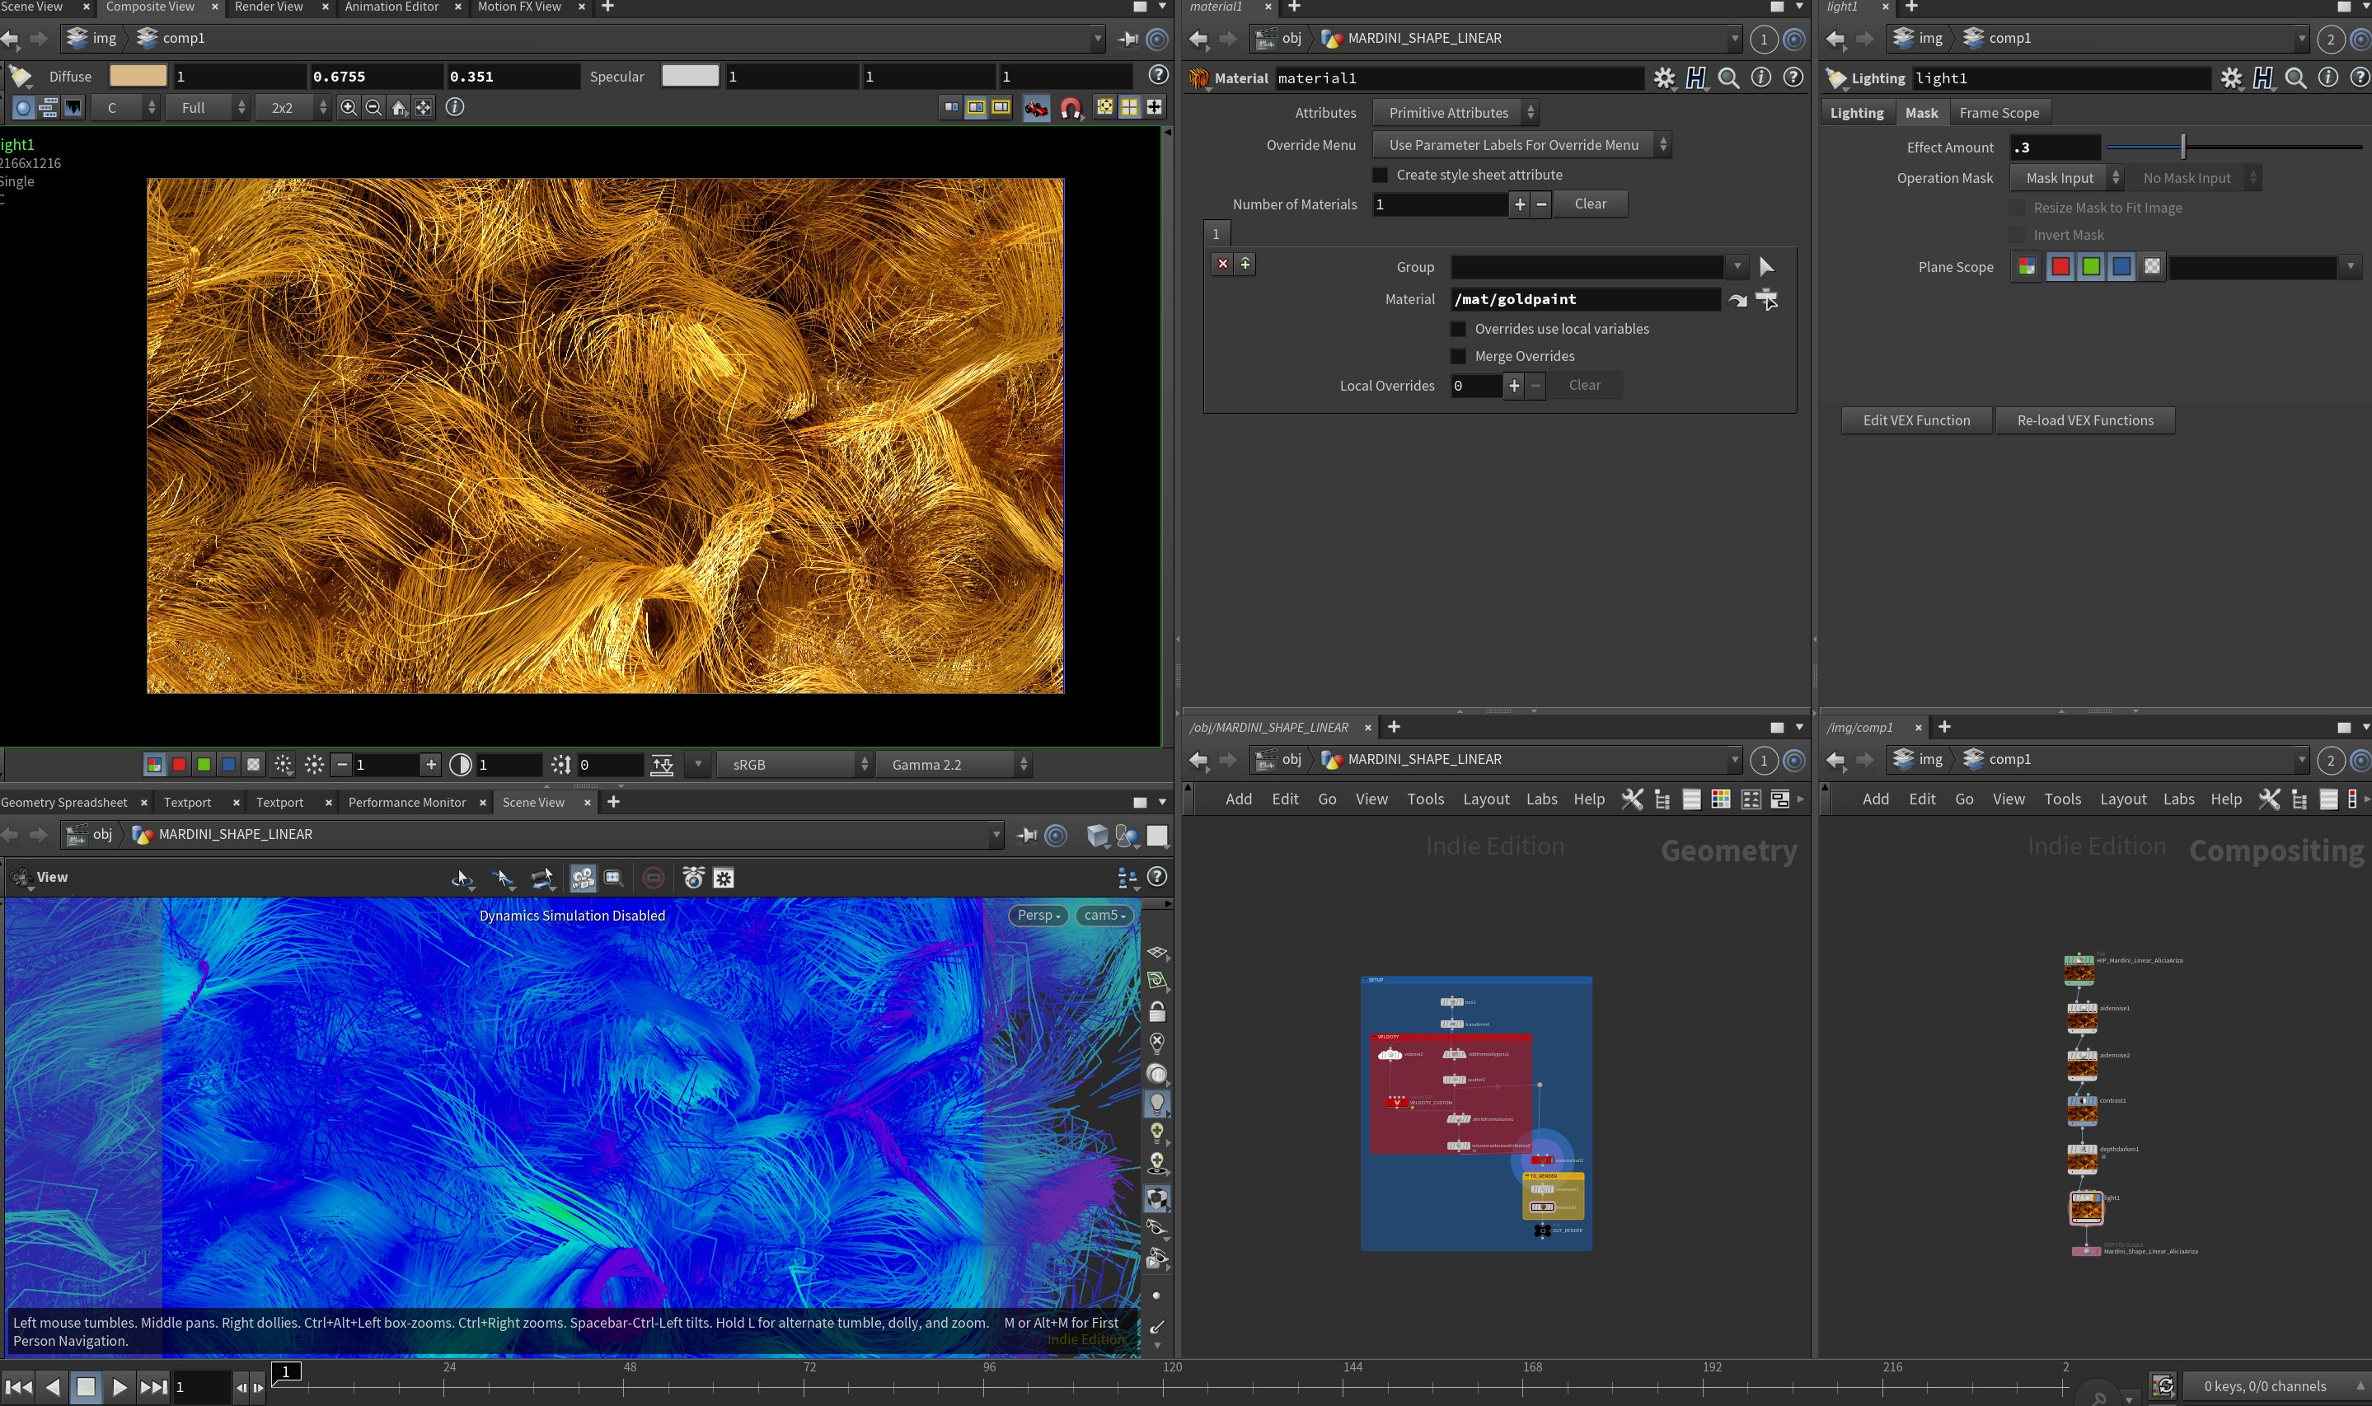
Task: Open the Primitive Attributes dropdown
Action: click(1455, 113)
